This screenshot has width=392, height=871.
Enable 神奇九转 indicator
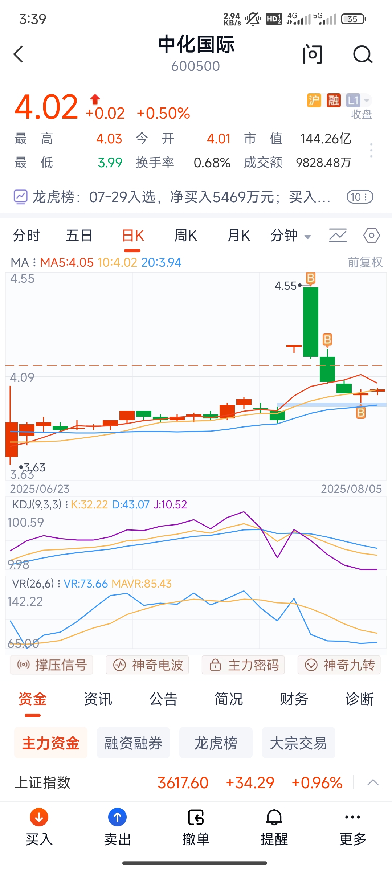(x=339, y=665)
